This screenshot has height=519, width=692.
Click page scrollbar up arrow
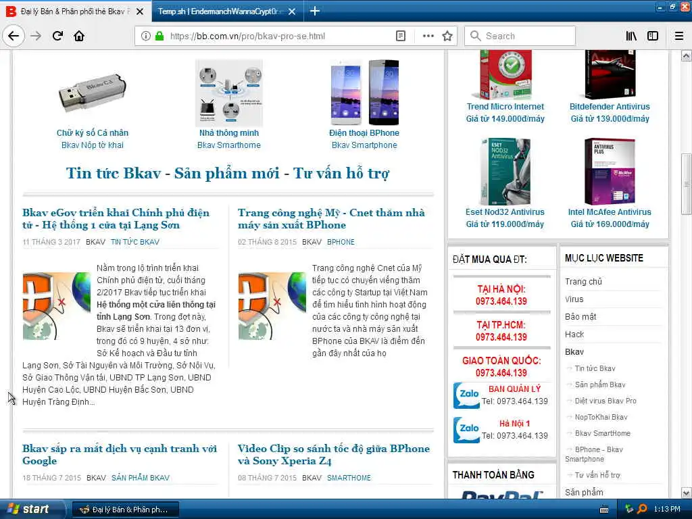[x=686, y=55]
